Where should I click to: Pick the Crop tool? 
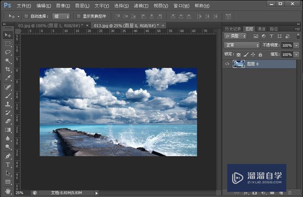pos(8,69)
